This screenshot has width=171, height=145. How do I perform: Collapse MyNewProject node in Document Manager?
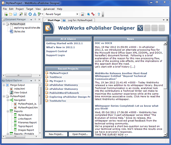click(4, 24)
